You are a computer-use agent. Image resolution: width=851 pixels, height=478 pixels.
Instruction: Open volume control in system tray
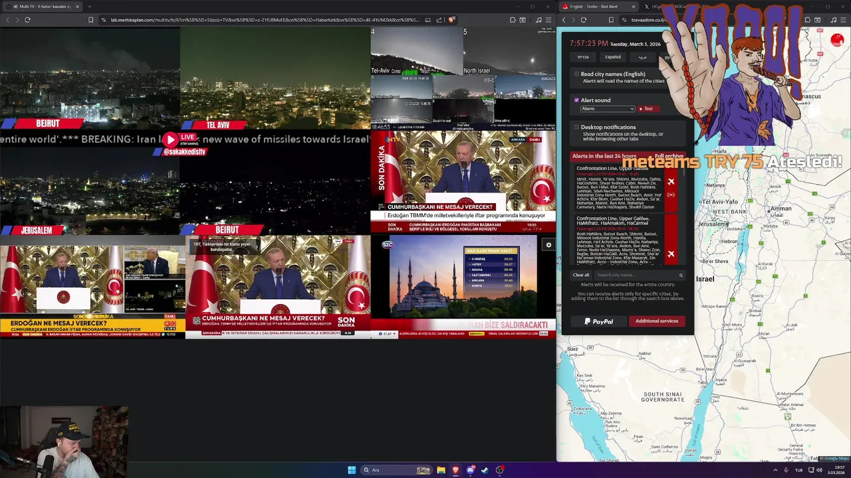[x=819, y=470]
